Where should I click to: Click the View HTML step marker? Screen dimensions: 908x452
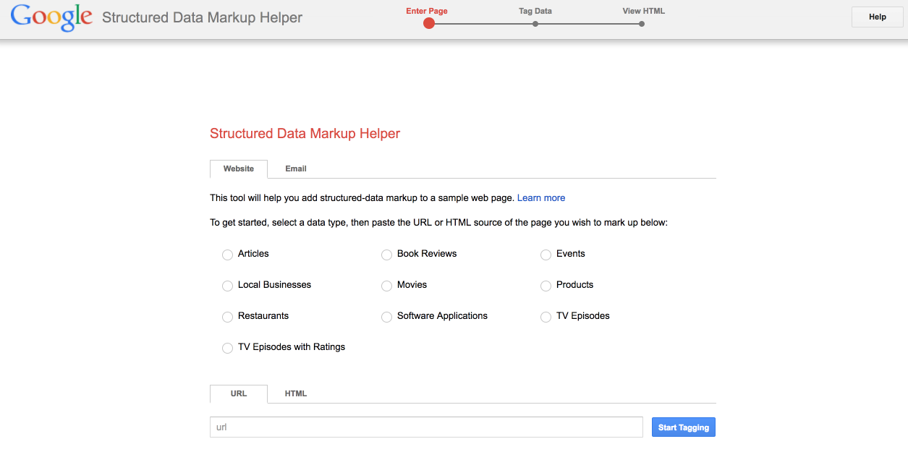pyautogui.click(x=641, y=23)
